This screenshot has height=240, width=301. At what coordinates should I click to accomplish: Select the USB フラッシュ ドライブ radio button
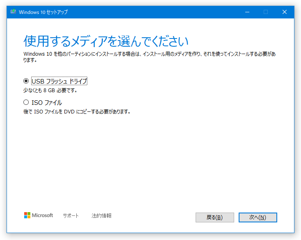coord(26,81)
